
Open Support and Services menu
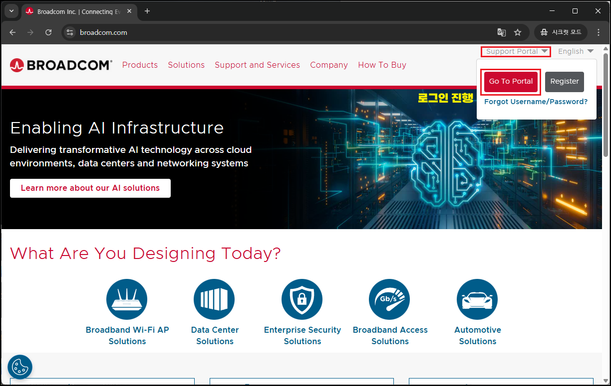(257, 65)
